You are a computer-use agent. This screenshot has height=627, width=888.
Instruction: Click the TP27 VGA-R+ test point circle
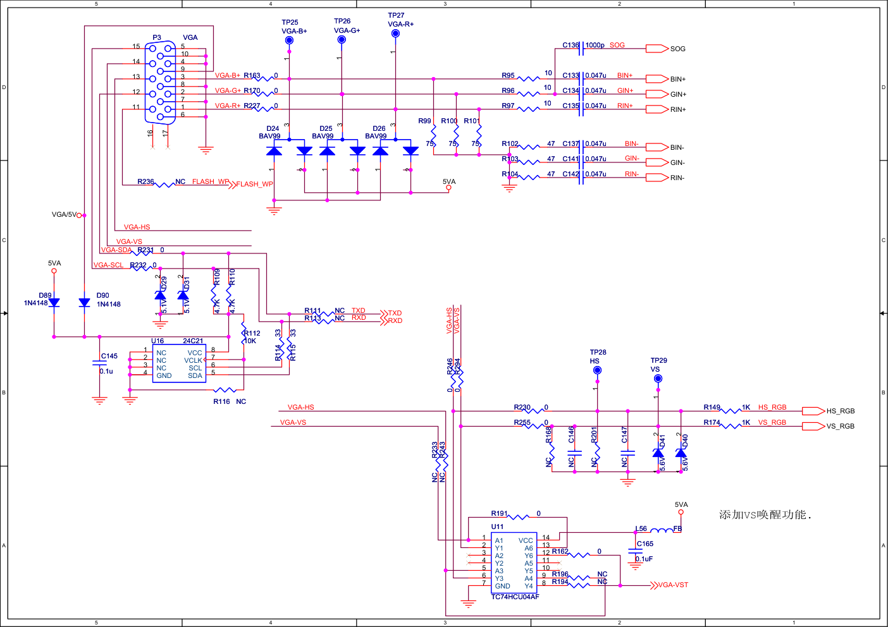point(395,33)
